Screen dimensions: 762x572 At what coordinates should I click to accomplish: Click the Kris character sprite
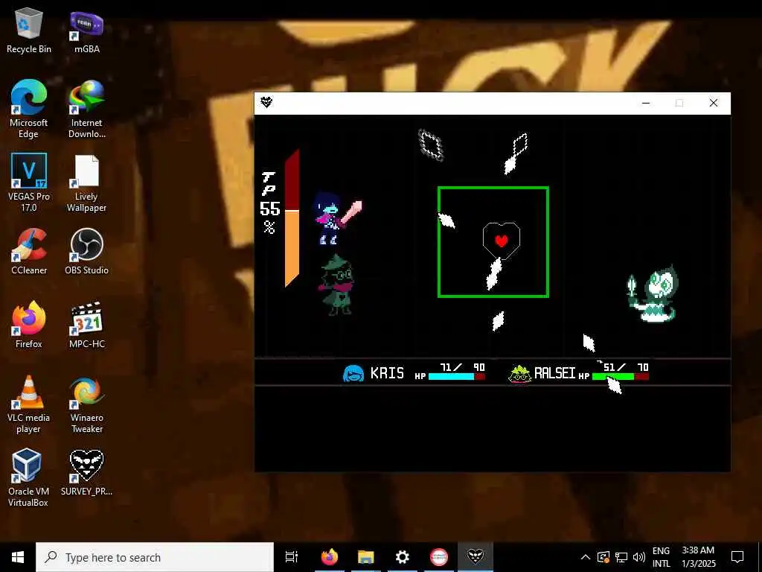(337, 218)
